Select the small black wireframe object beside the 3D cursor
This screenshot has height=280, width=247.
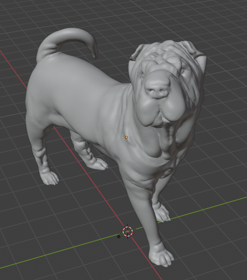click(x=119, y=236)
